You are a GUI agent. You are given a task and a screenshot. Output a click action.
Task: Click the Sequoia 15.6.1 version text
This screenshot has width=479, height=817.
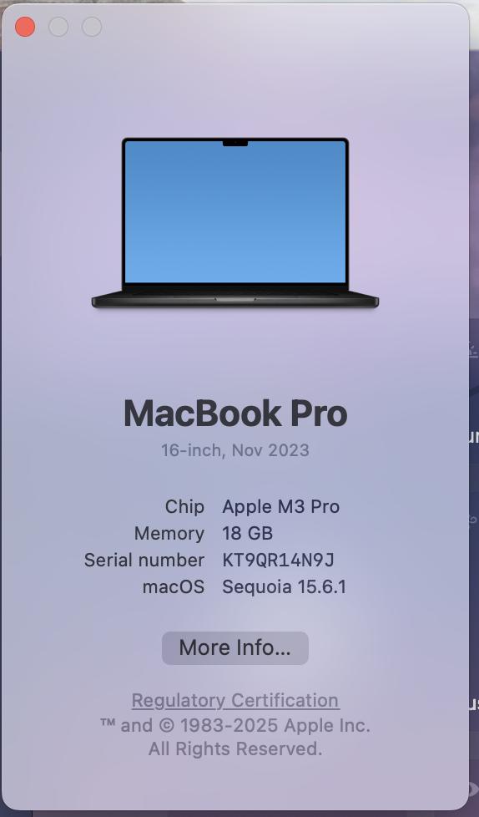[x=285, y=586]
